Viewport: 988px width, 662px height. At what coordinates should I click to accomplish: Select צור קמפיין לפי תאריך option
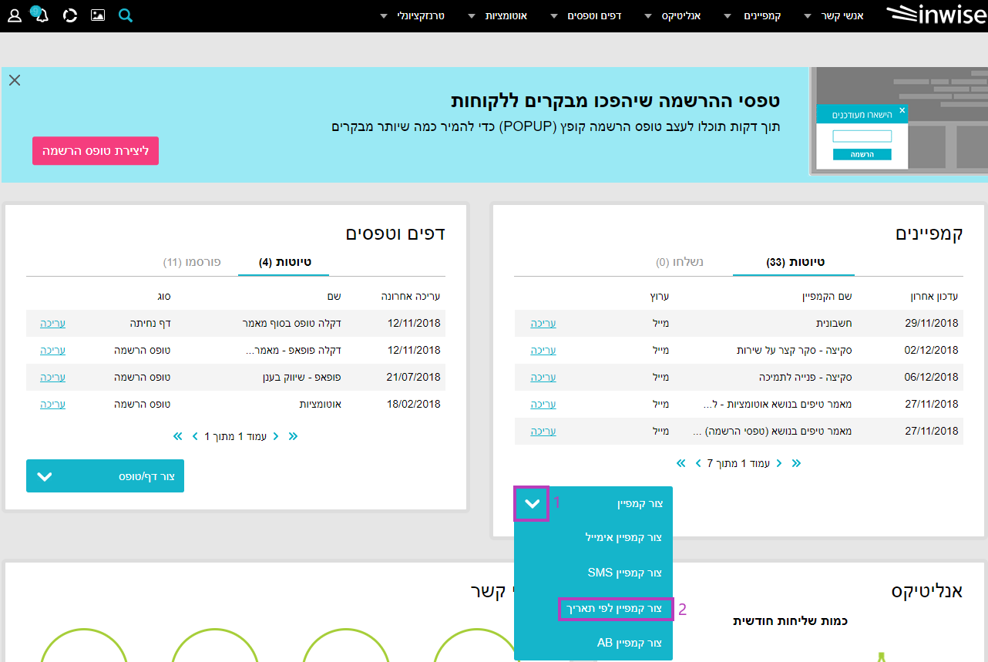point(615,609)
